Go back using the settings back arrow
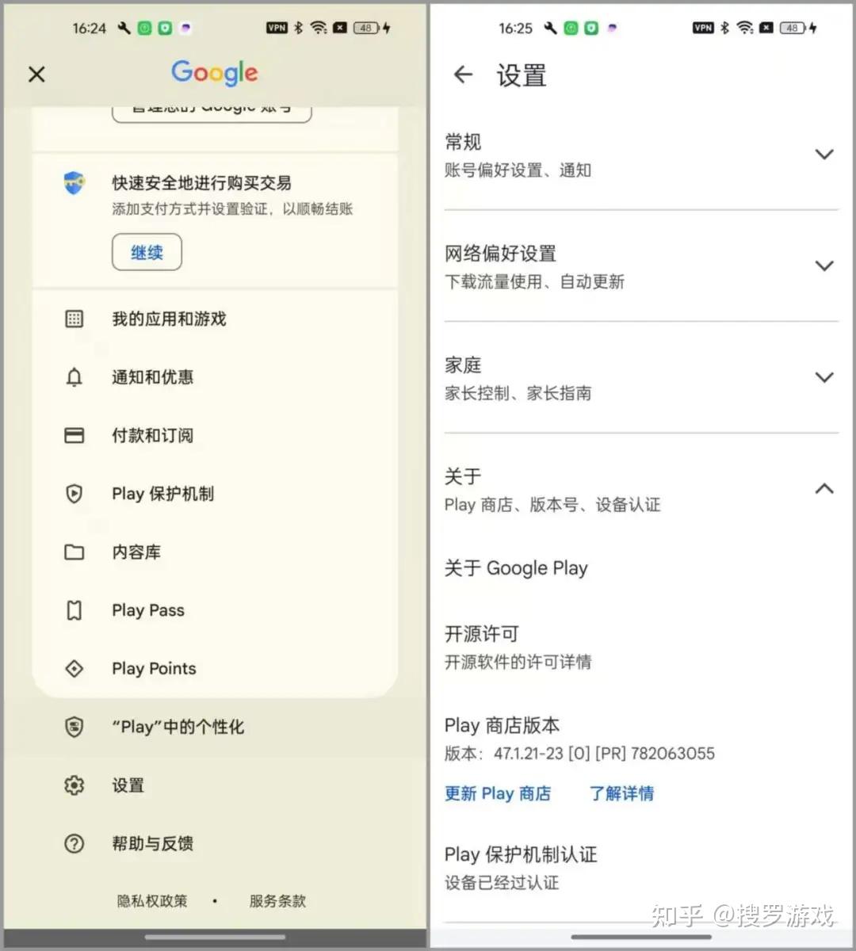This screenshot has width=856, height=951. (x=463, y=75)
